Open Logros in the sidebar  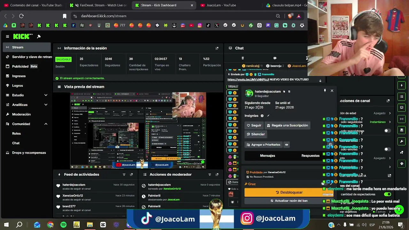27,86
